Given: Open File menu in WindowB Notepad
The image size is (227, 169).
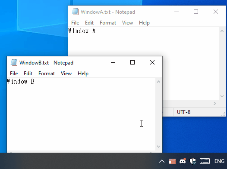Looking at the screenshot, I should point(14,74).
